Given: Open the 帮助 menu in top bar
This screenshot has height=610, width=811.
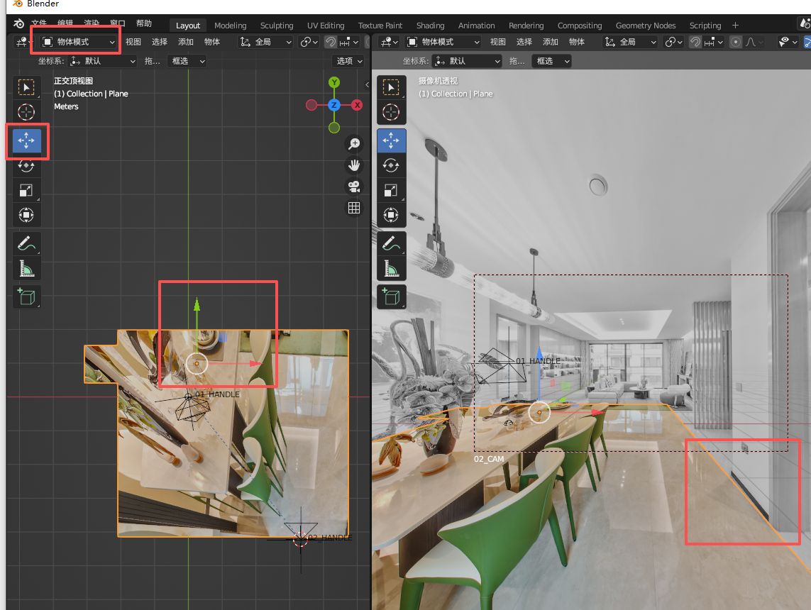Looking at the screenshot, I should [x=143, y=23].
